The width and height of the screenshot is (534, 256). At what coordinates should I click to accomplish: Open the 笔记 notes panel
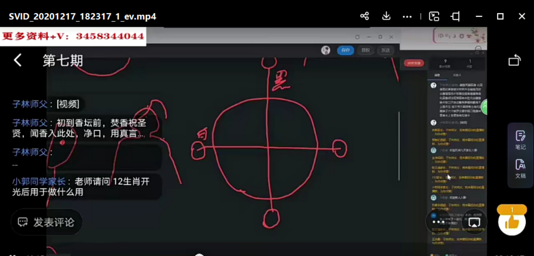520,140
